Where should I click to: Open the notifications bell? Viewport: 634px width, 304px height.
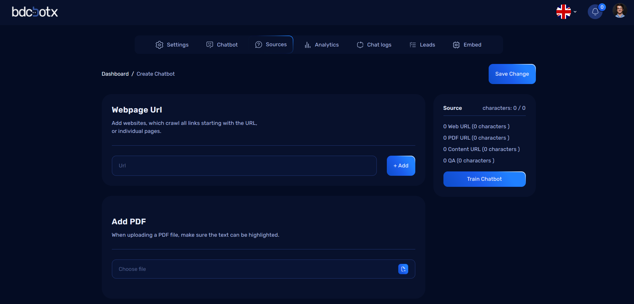[x=595, y=12]
